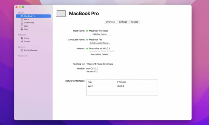Open the Stats section
The image size is (209, 125).
pos(26,29)
